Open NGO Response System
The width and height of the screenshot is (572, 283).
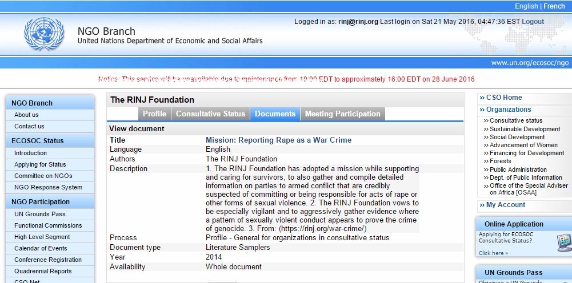[x=48, y=187]
